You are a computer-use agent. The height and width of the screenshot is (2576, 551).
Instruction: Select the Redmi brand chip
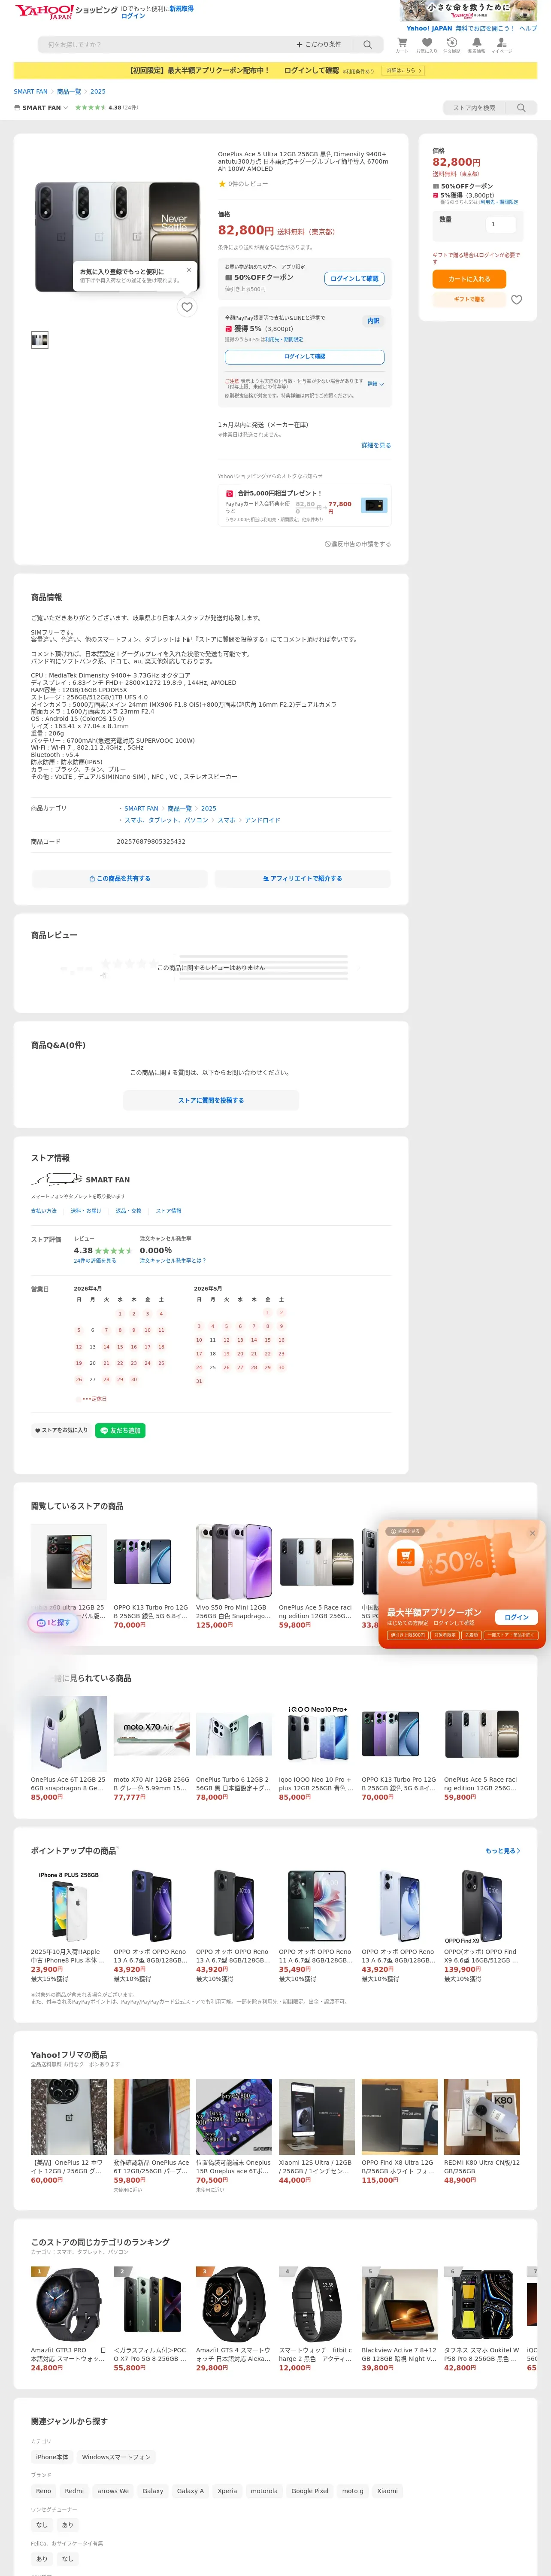74,2491
